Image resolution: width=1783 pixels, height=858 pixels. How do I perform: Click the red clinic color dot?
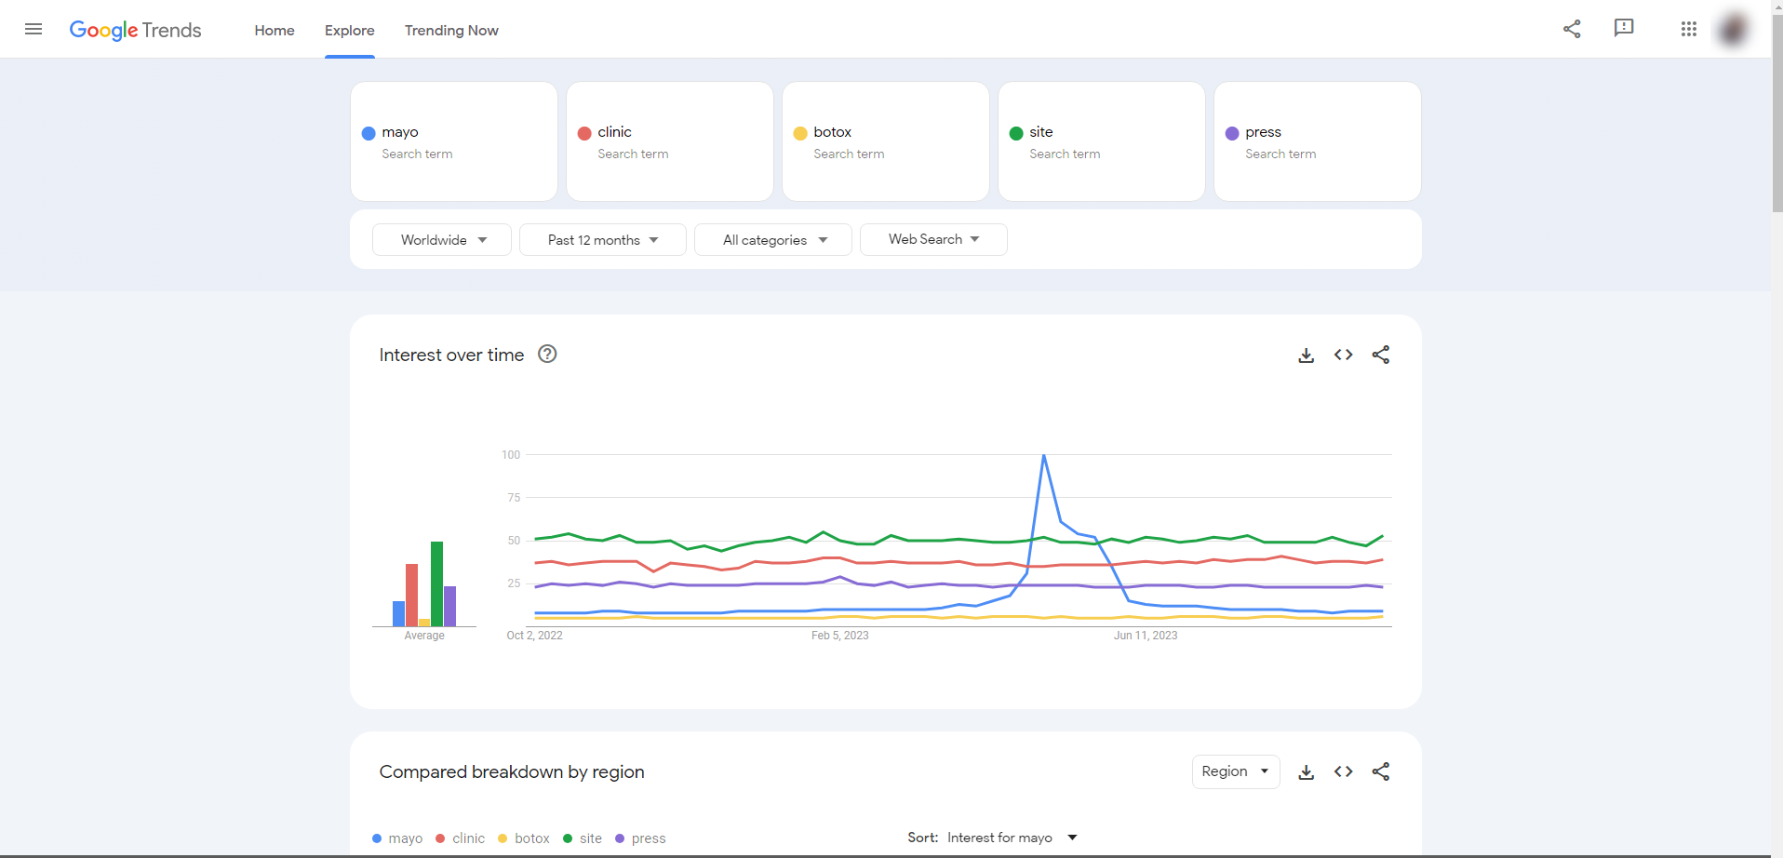(x=584, y=133)
